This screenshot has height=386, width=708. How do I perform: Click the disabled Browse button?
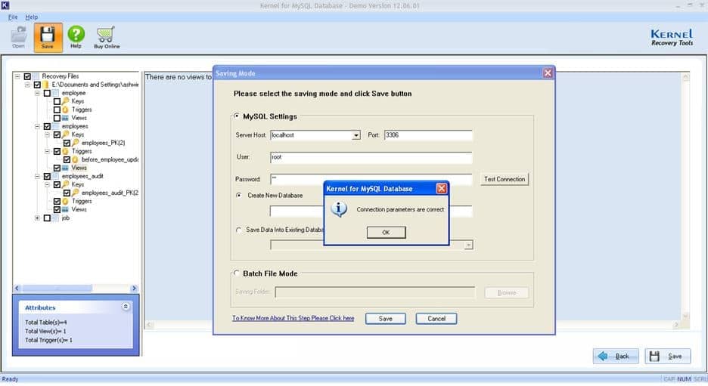[507, 292]
